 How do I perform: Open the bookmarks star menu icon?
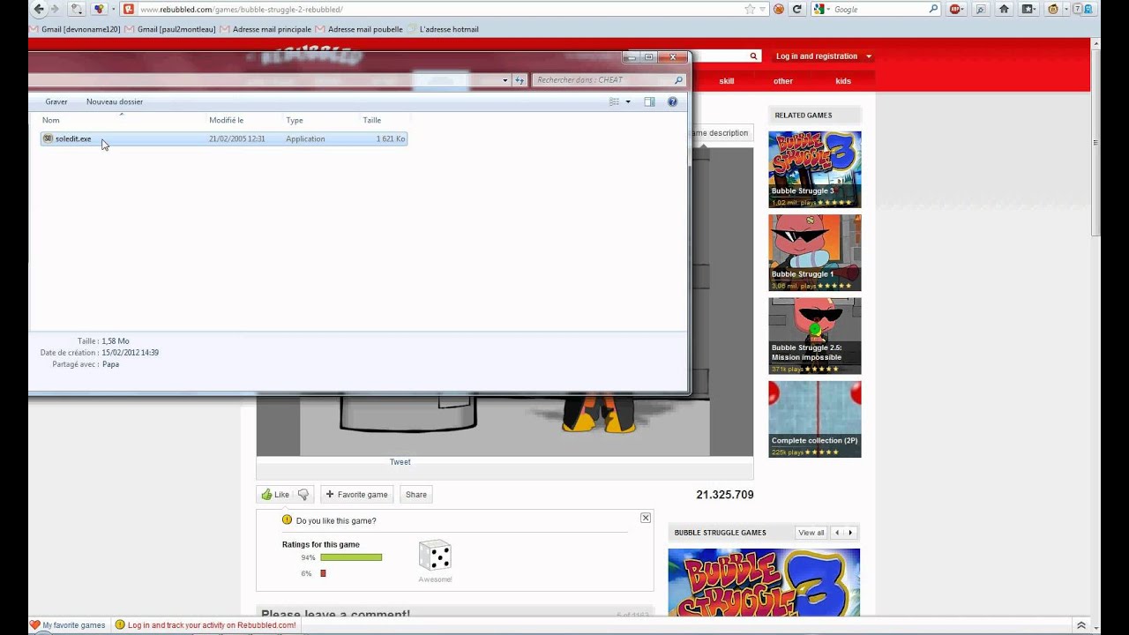pyautogui.click(x=1028, y=9)
